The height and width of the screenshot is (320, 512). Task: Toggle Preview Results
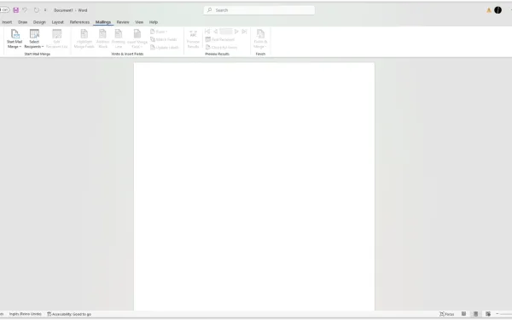coord(193,39)
